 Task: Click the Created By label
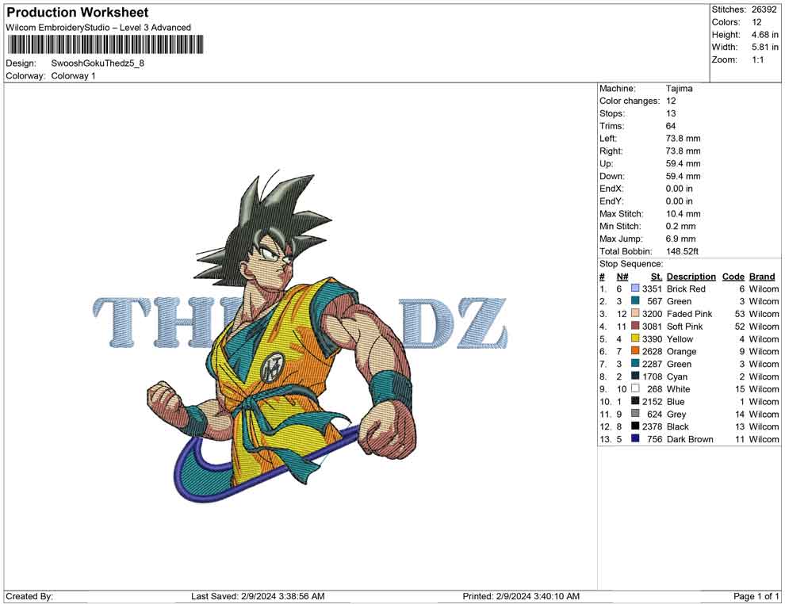click(29, 596)
